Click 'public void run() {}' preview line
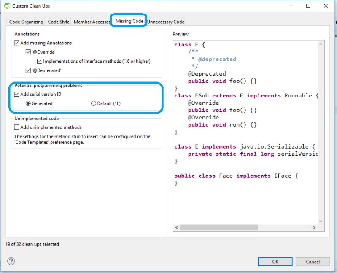This screenshot has width=337, height=273. pyautogui.click(x=222, y=125)
